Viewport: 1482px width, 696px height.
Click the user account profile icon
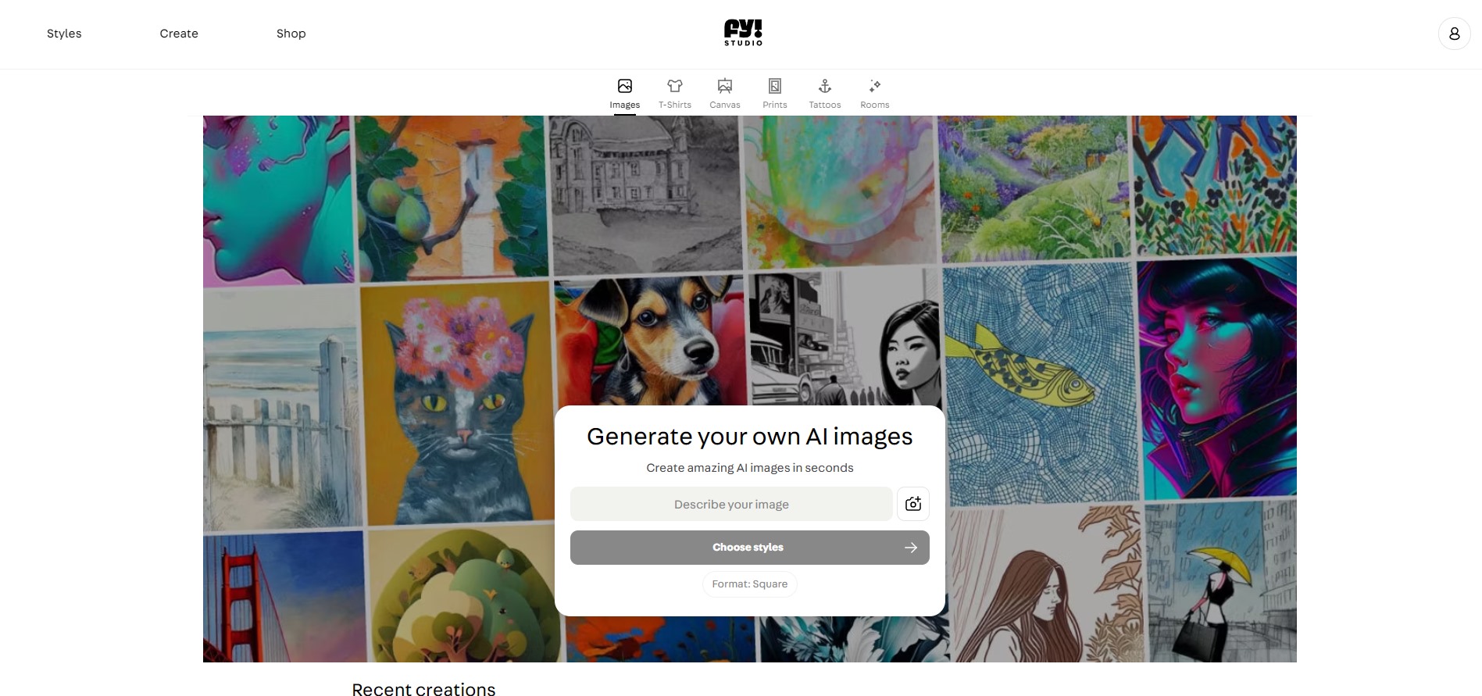click(x=1455, y=34)
